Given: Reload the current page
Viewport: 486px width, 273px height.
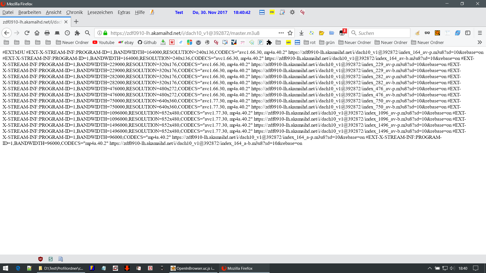Looking at the screenshot, I should pyautogui.click(x=27, y=33).
